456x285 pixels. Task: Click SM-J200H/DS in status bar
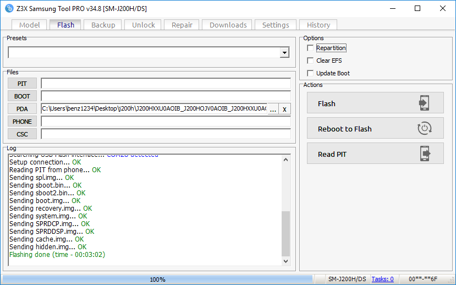[x=347, y=279]
